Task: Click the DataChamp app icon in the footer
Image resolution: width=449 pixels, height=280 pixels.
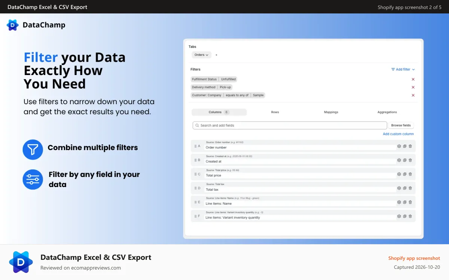Action: point(21,262)
